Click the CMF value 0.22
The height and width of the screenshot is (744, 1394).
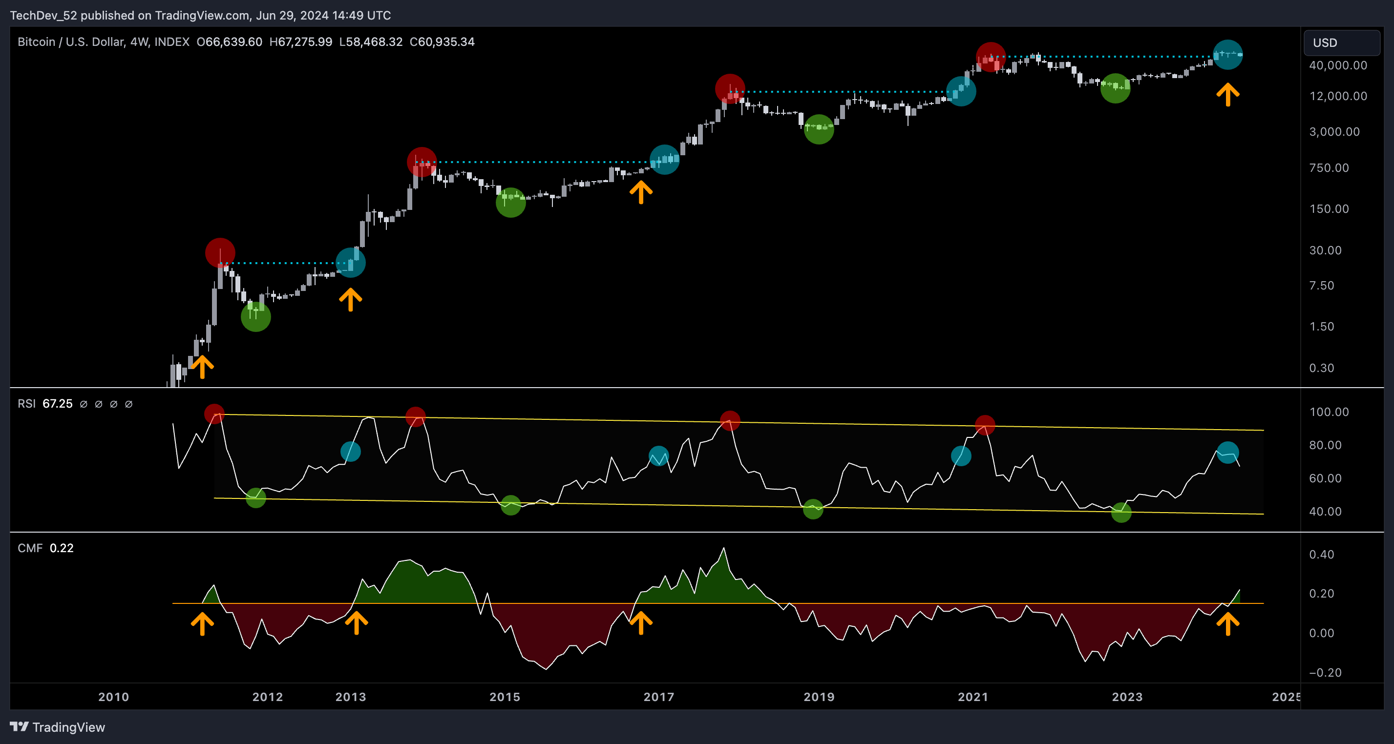pos(62,548)
